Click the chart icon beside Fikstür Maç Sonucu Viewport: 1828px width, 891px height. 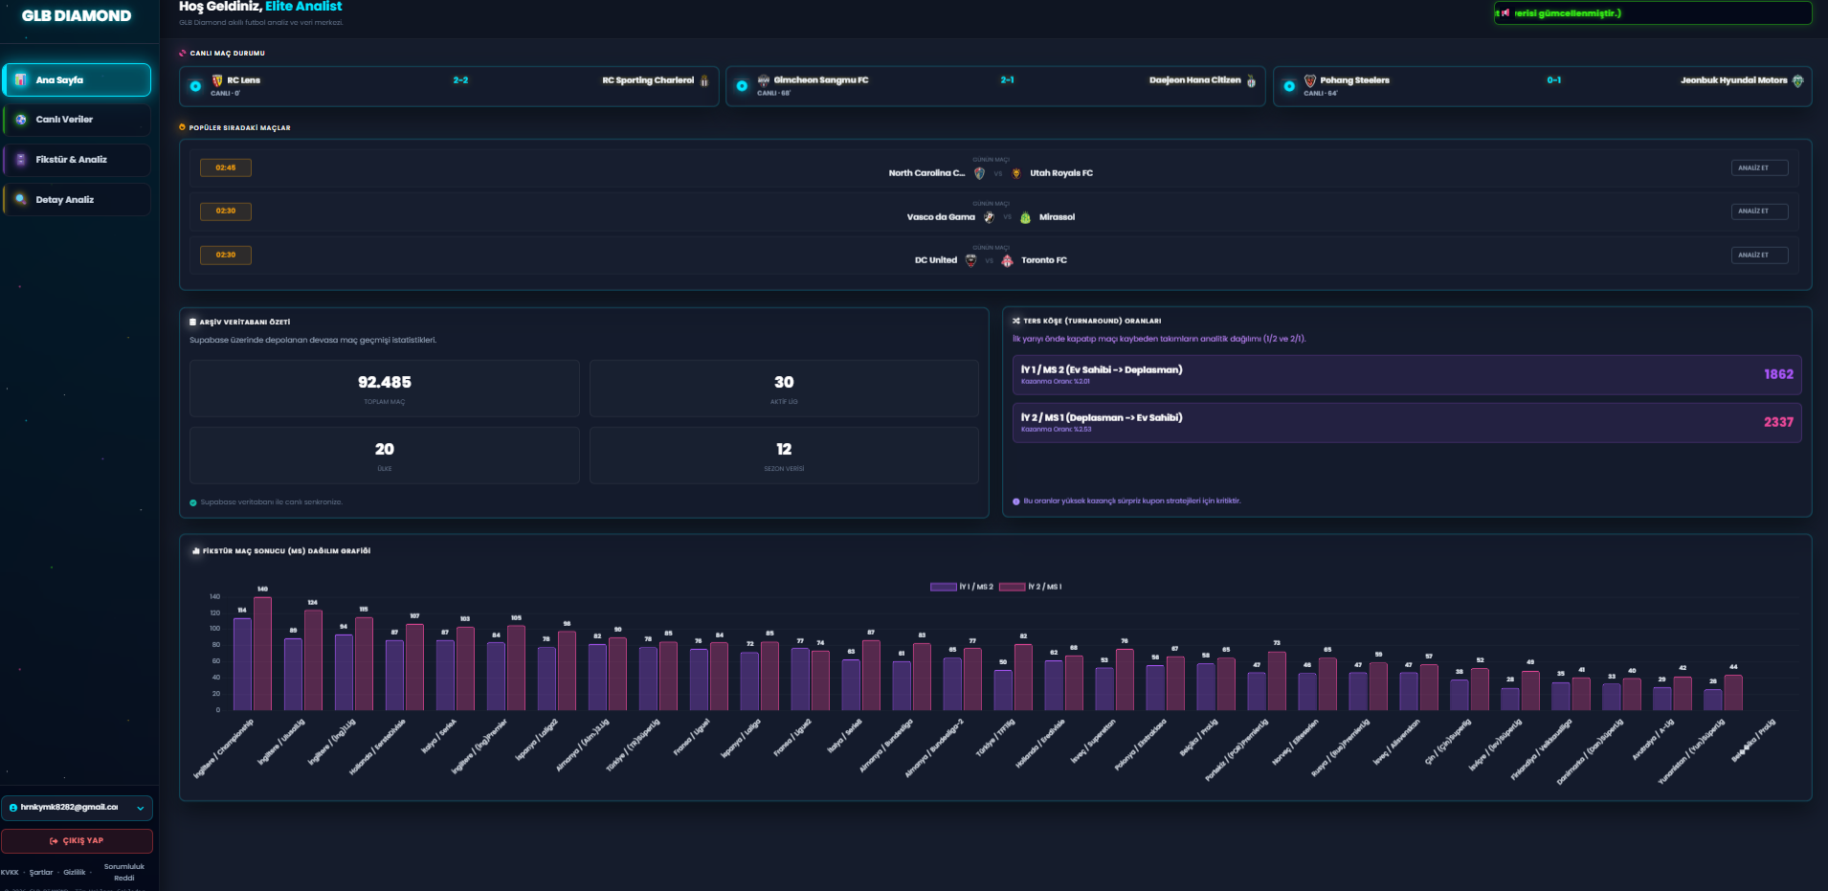point(196,551)
